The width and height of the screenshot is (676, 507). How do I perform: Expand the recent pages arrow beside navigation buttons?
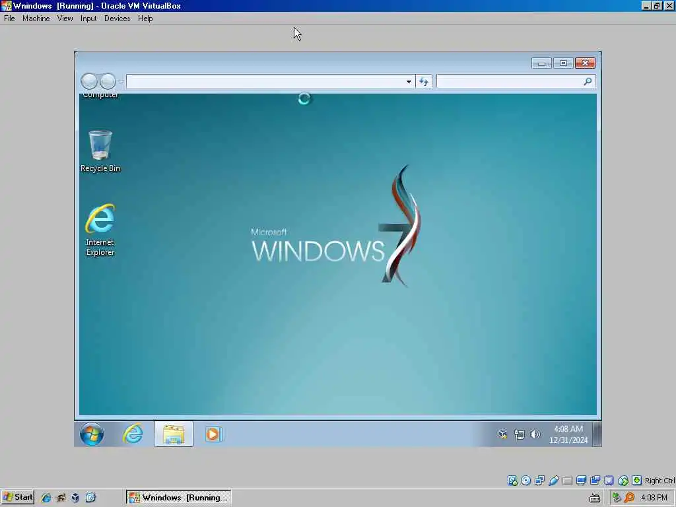pyautogui.click(x=121, y=81)
